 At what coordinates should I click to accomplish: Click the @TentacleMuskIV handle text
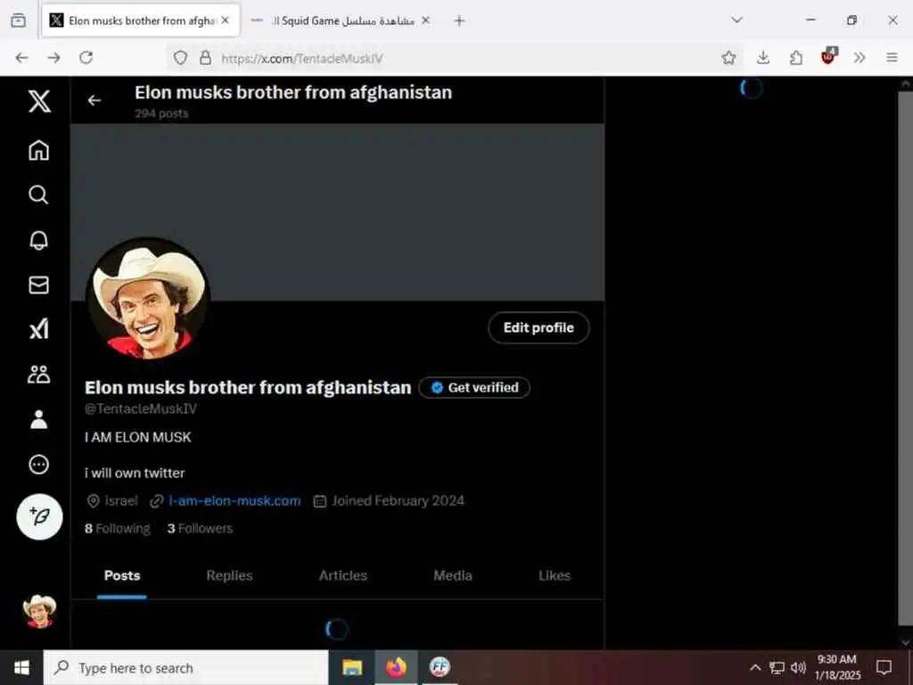pos(140,409)
